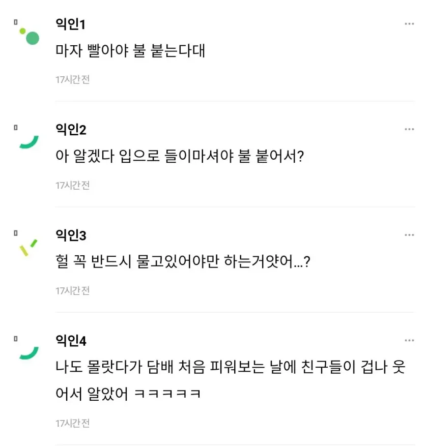Open the more options menu for 익인4
425x446 pixels.
coord(409,340)
